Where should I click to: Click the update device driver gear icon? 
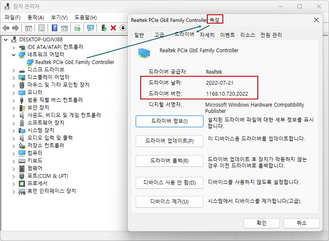(x=78, y=28)
